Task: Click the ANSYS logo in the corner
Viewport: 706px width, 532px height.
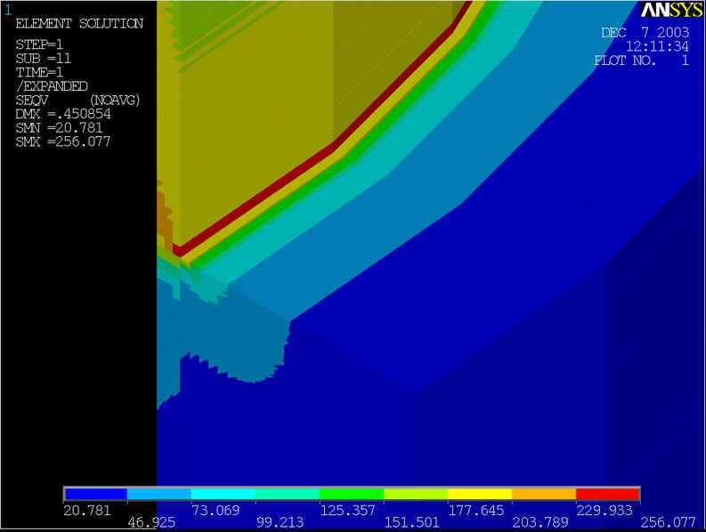Action: (x=671, y=10)
